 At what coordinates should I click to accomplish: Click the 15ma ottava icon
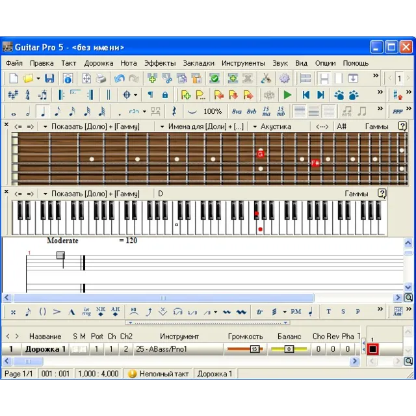coord(266,111)
